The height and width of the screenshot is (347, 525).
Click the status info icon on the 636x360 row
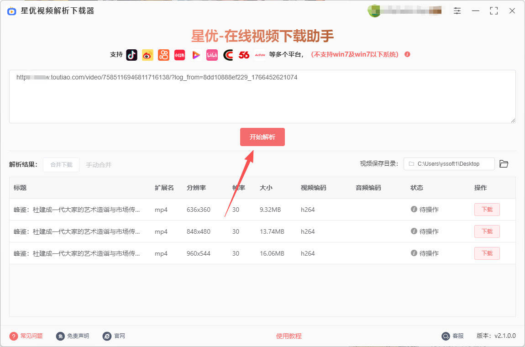point(414,210)
